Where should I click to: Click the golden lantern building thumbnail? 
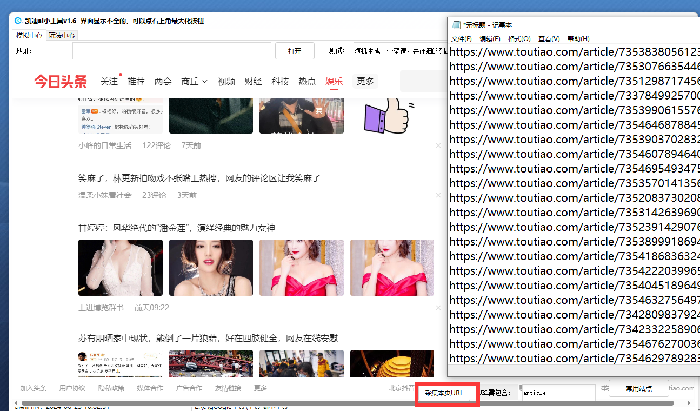(x=392, y=363)
